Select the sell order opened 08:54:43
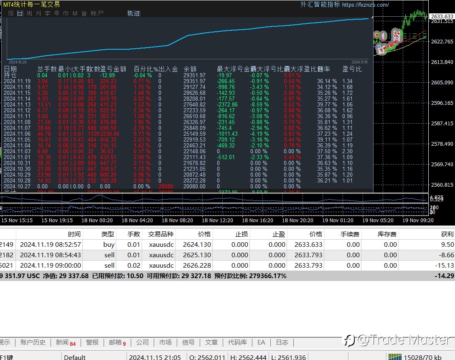The width and height of the screenshot is (455, 360). (x=227, y=255)
